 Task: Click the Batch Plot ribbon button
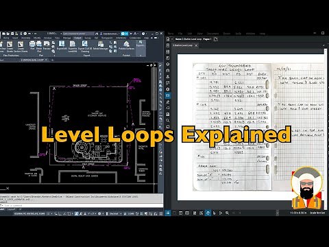pyautogui.click(x=39, y=46)
